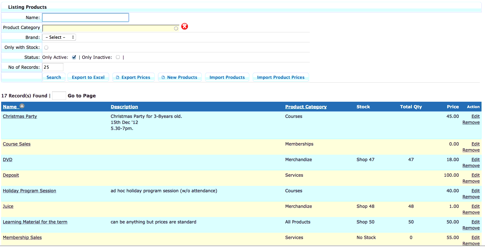This screenshot has width=485, height=247.
Task: Enable the Only Inactive checkbox
Action: point(118,57)
